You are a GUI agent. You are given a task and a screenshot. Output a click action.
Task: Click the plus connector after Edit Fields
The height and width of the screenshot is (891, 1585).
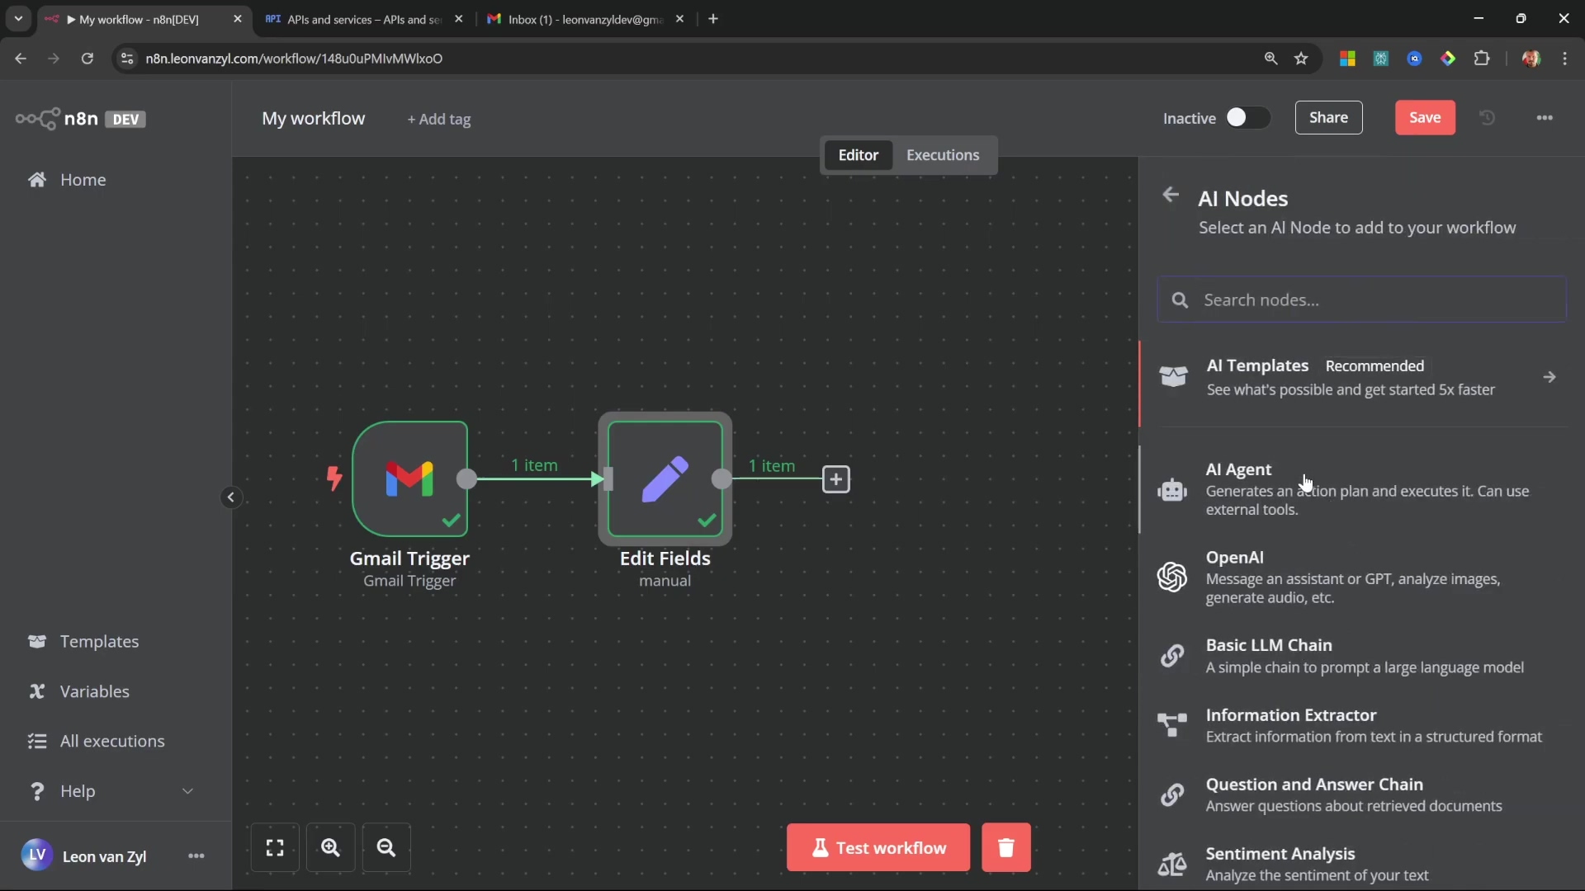(x=835, y=479)
